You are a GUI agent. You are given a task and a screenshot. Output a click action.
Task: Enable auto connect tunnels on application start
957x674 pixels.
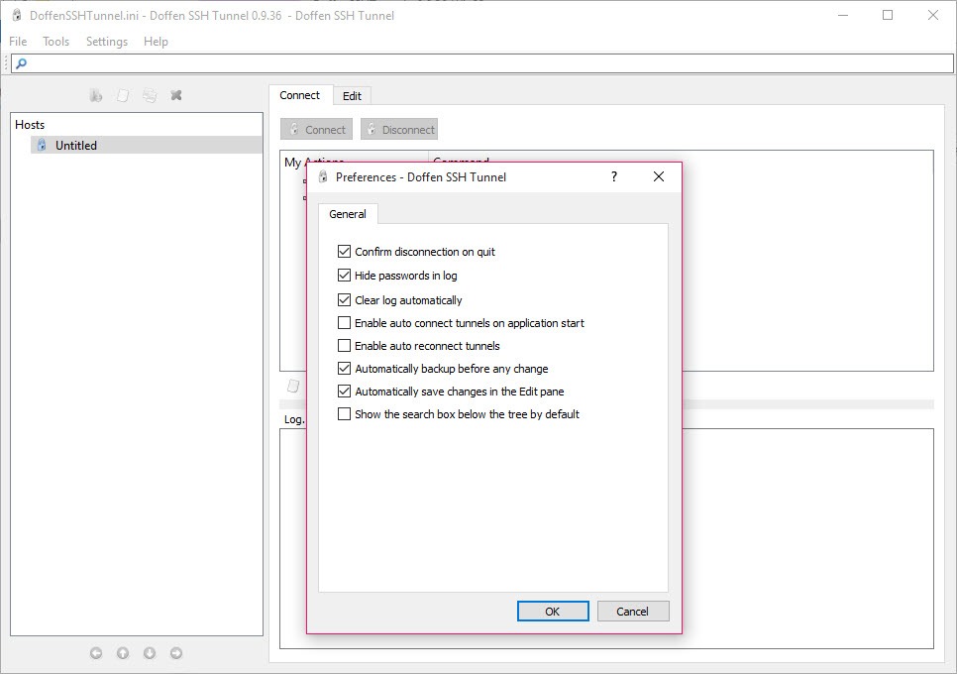pos(344,323)
